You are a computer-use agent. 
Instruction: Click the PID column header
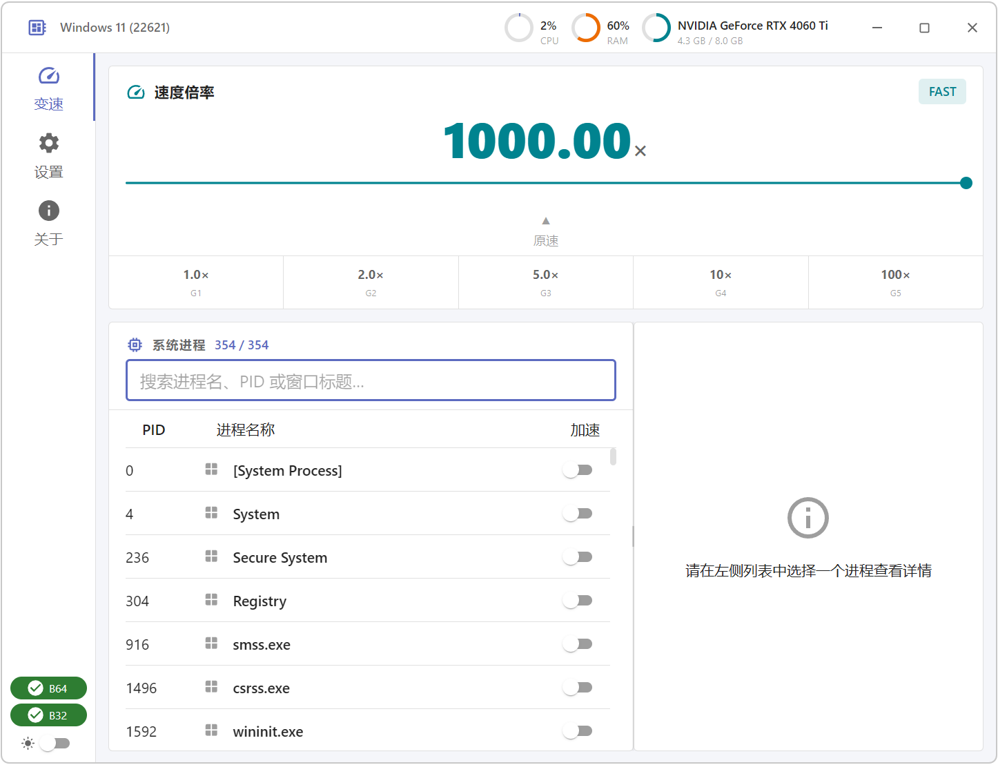pos(154,430)
